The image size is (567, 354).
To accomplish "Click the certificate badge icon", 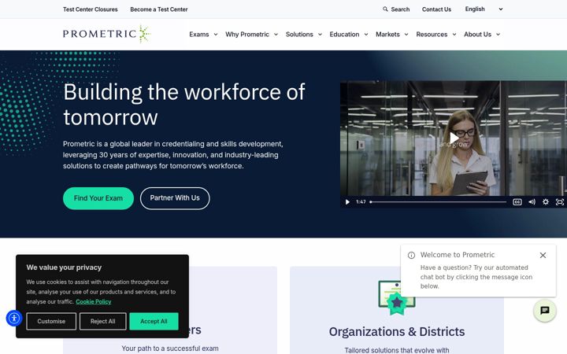I will click(397, 297).
